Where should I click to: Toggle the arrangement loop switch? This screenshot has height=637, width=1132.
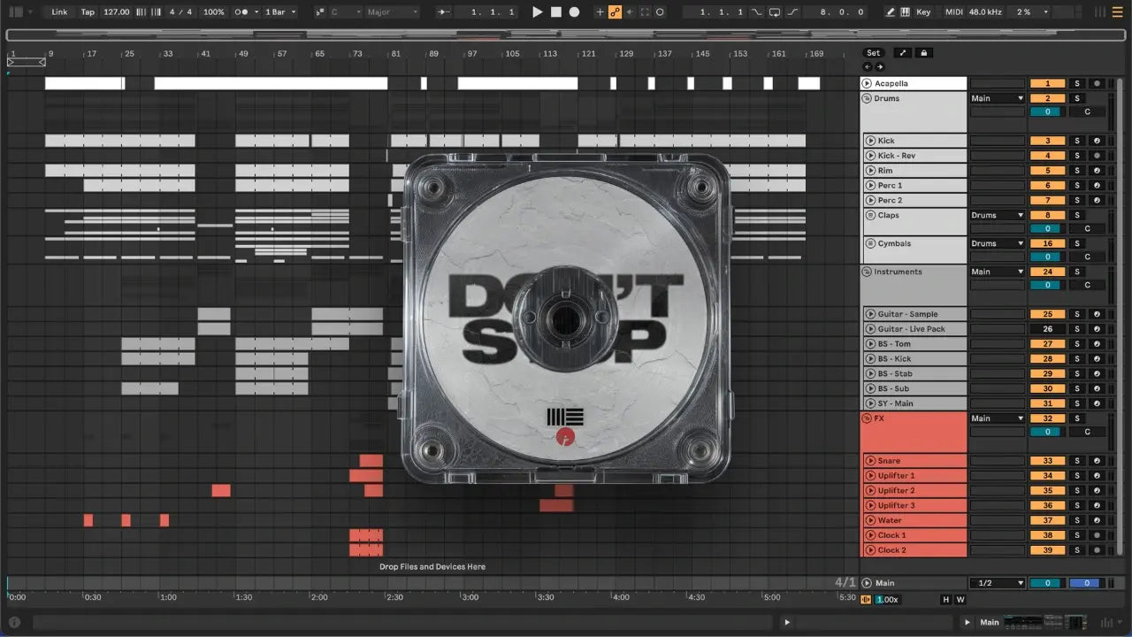(775, 12)
